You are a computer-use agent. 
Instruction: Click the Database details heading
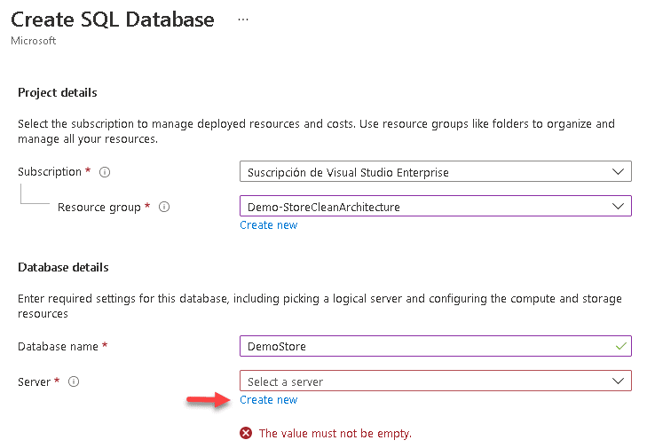[x=63, y=267]
